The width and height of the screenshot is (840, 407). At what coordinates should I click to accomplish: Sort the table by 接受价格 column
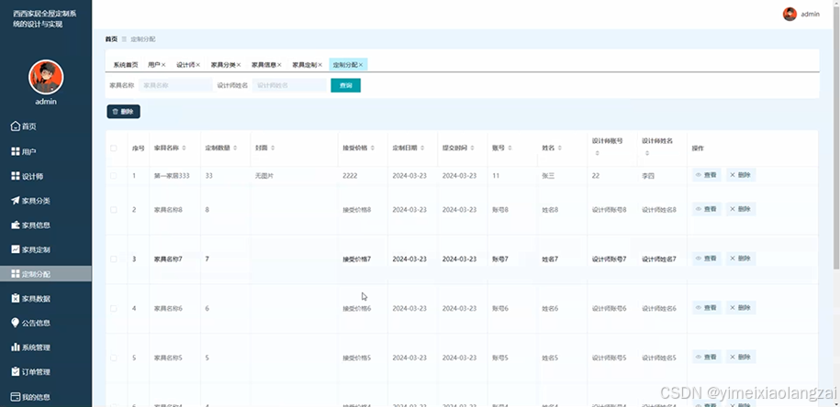[x=373, y=148]
